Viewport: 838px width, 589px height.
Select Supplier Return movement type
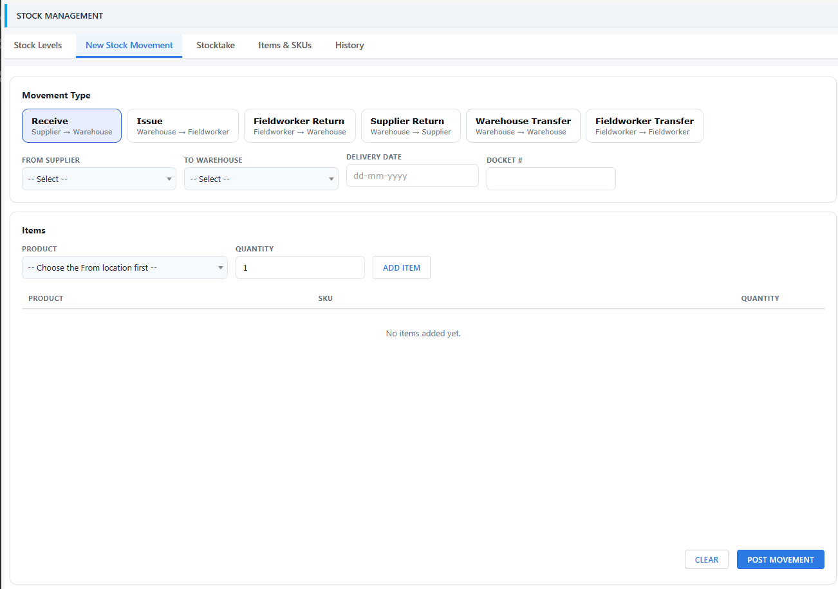[x=411, y=125]
